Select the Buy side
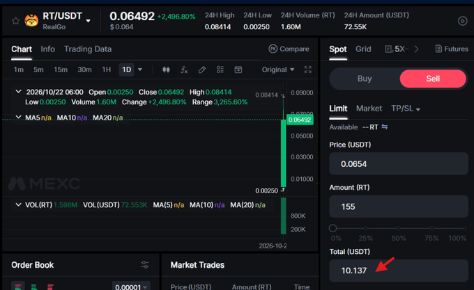The height and width of the screenshot is (290, 474). click(365, 79)
